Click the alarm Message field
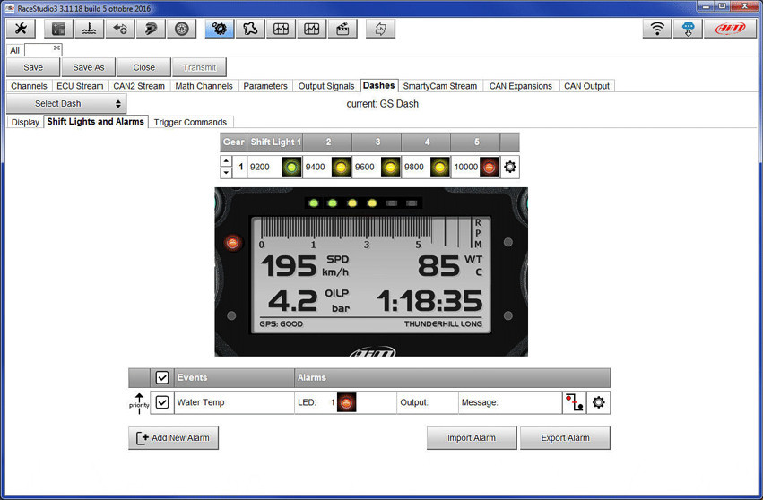763x500 pixels. click(x=510, y=402)
